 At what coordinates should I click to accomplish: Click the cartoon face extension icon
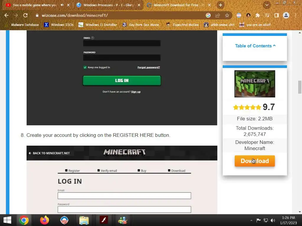click(x=248, y=15)
